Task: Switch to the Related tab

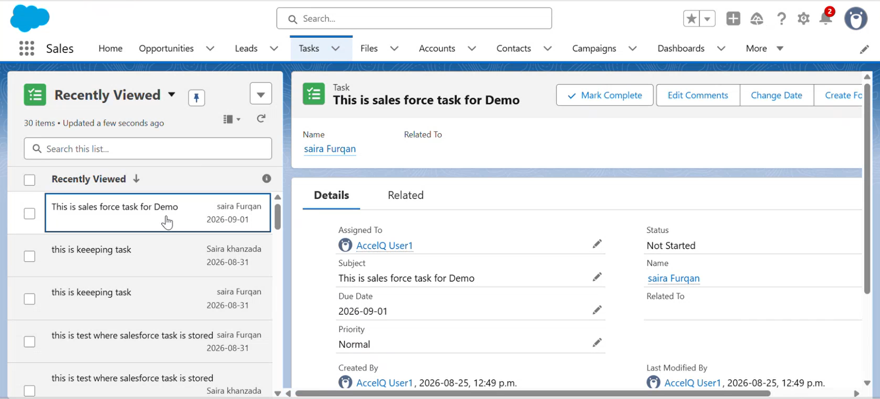Action: (x=406, y=195)
